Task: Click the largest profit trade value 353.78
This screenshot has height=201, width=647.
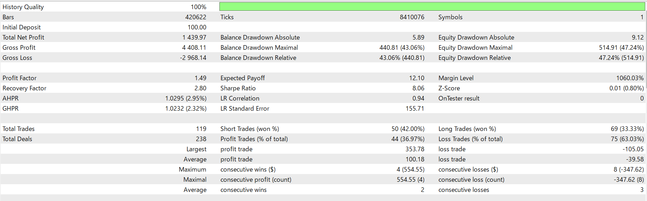Action: tap(415, 149)
